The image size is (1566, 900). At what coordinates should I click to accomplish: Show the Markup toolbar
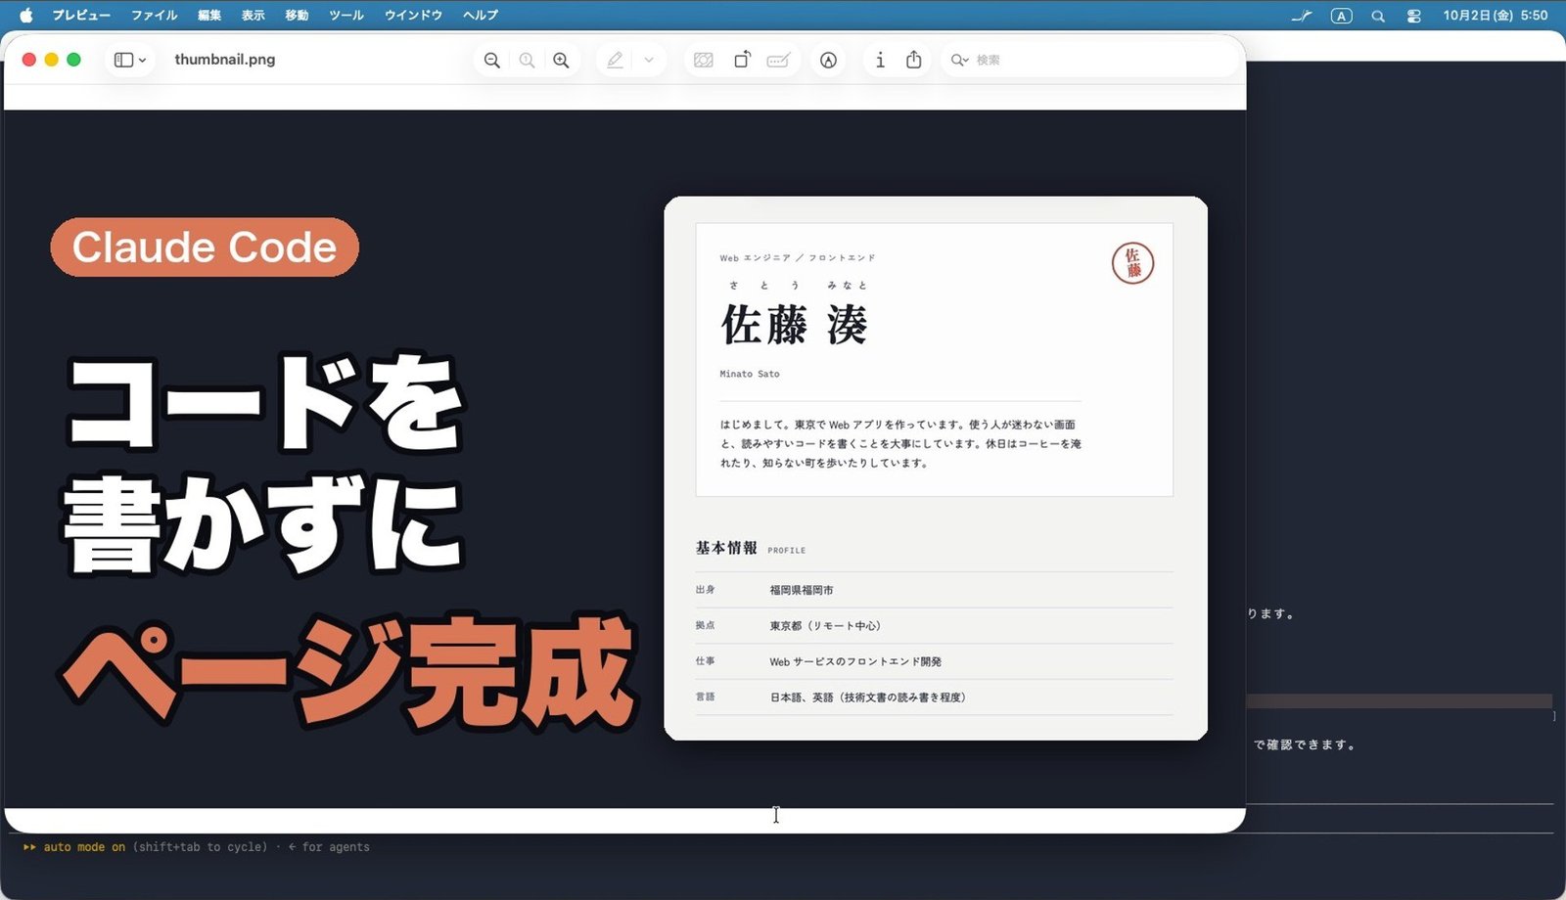[828, 60]
